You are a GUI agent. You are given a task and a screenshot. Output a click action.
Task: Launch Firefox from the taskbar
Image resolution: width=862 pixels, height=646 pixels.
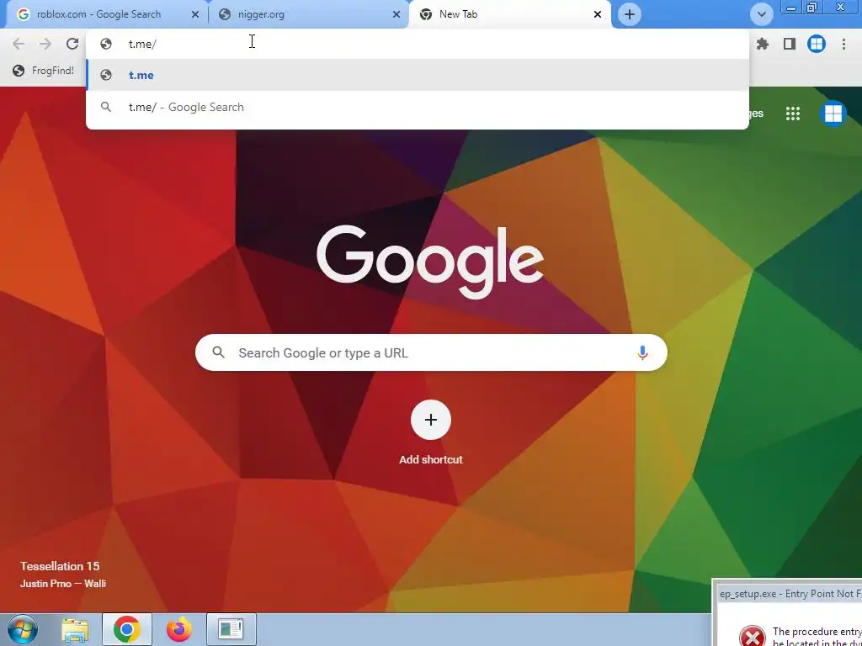tap(179, 629)
